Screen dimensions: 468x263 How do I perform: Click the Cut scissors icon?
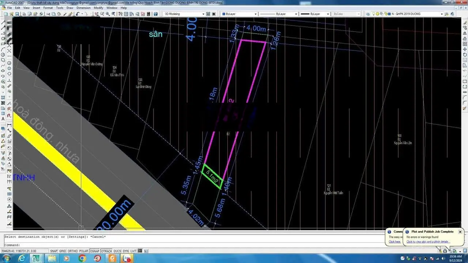[x=48, y=14]
